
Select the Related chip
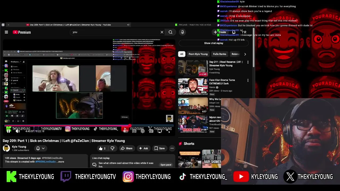click(236, 54)
